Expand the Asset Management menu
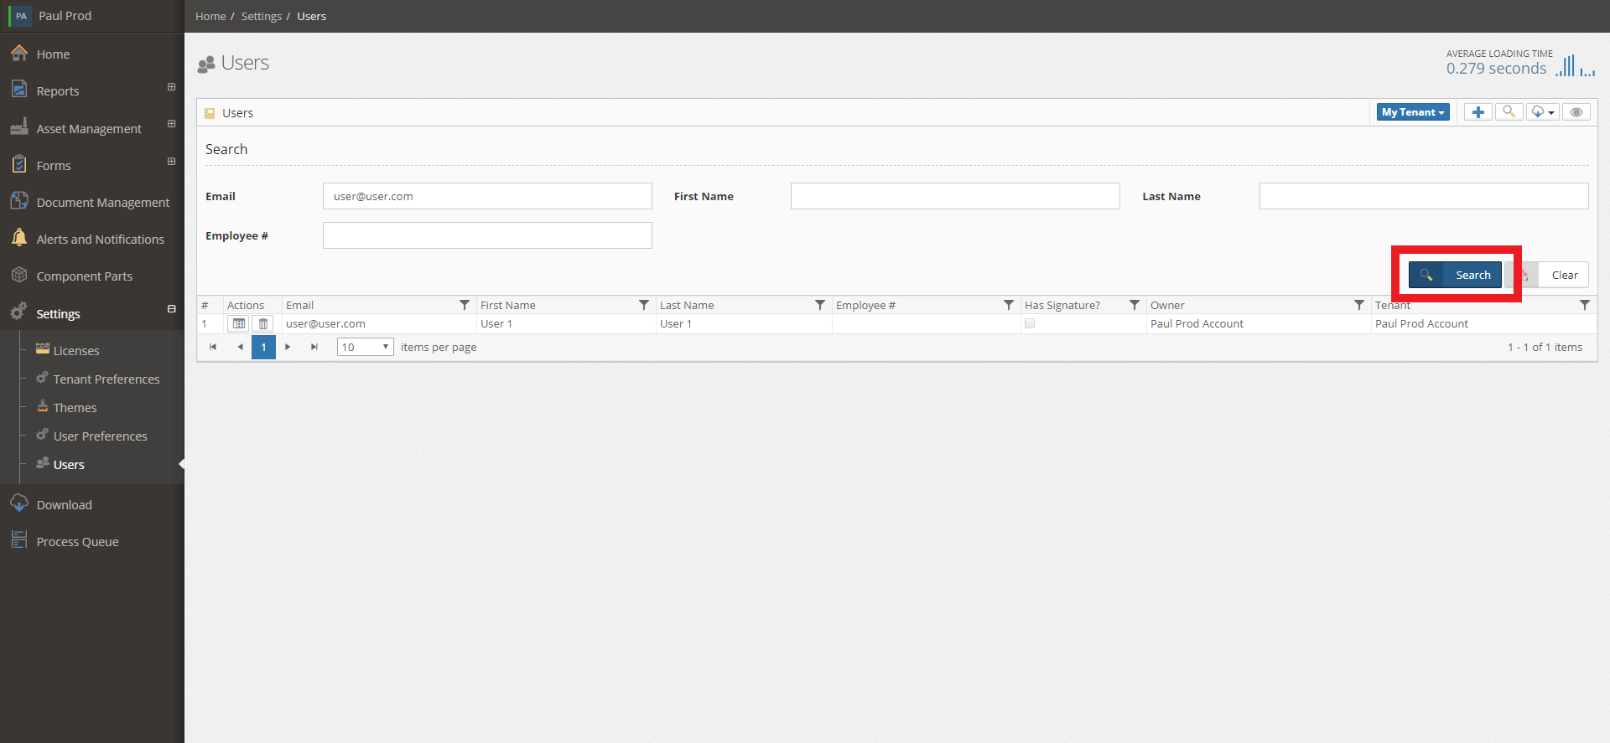This screenshot has height=743, width=1610. [x=171, y=124]
